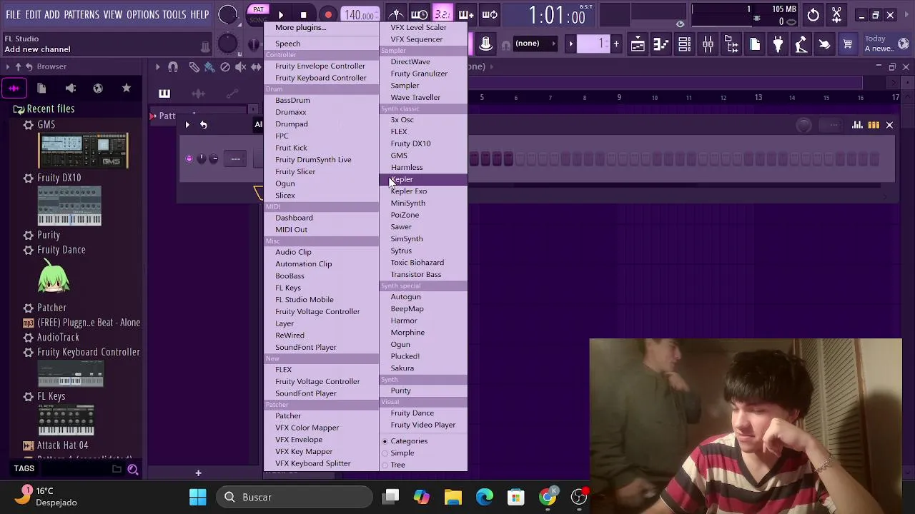Select Purity in the browser list
This screenshot has width=915, height=514.
tap(49, 235)
